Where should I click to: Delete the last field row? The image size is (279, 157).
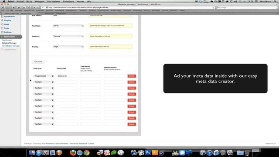132,124
